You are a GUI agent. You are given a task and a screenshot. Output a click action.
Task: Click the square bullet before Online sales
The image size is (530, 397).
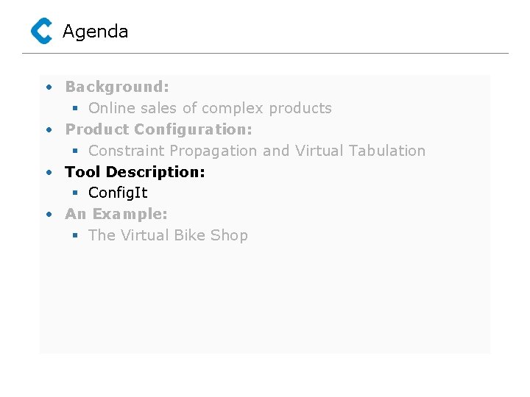pos(75,108)
